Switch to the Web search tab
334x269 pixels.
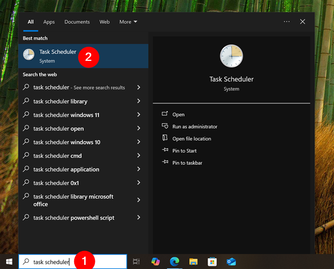pos(104,22)
